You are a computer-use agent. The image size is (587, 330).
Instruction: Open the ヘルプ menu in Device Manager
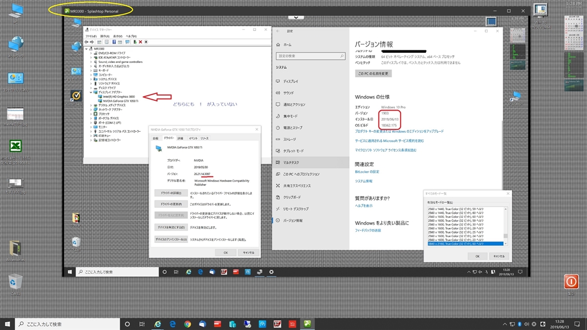(x=131, y=36)
